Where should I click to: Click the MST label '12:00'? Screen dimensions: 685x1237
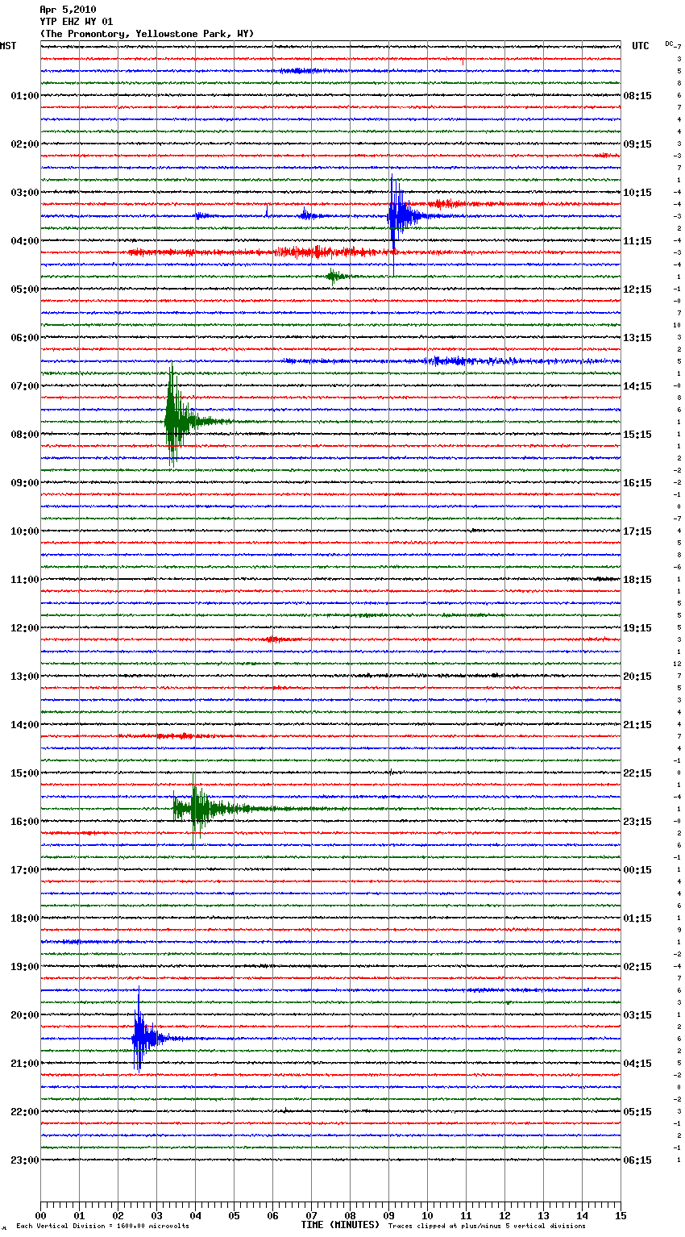(x=24, y=628)
